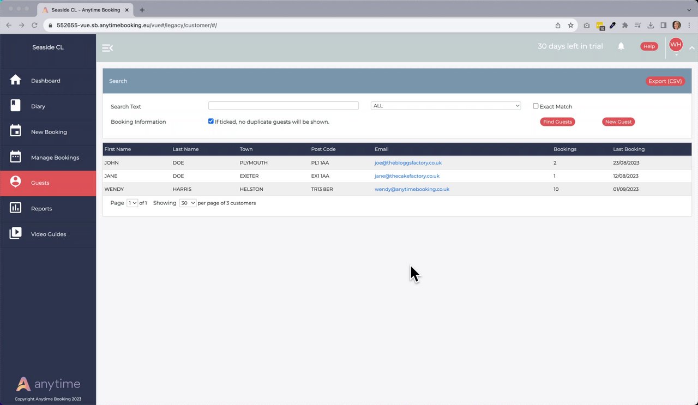
Task: Open the browser media controls icon
Action: pyautogui.click(x=638, y=25)
